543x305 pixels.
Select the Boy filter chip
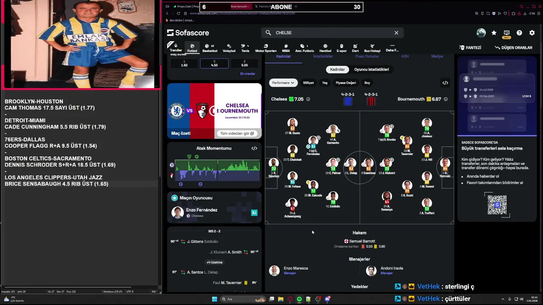367,83
